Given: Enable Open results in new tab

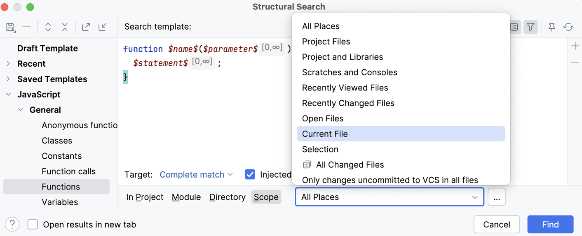Looking at the screenshot, I should pos(33,224).
